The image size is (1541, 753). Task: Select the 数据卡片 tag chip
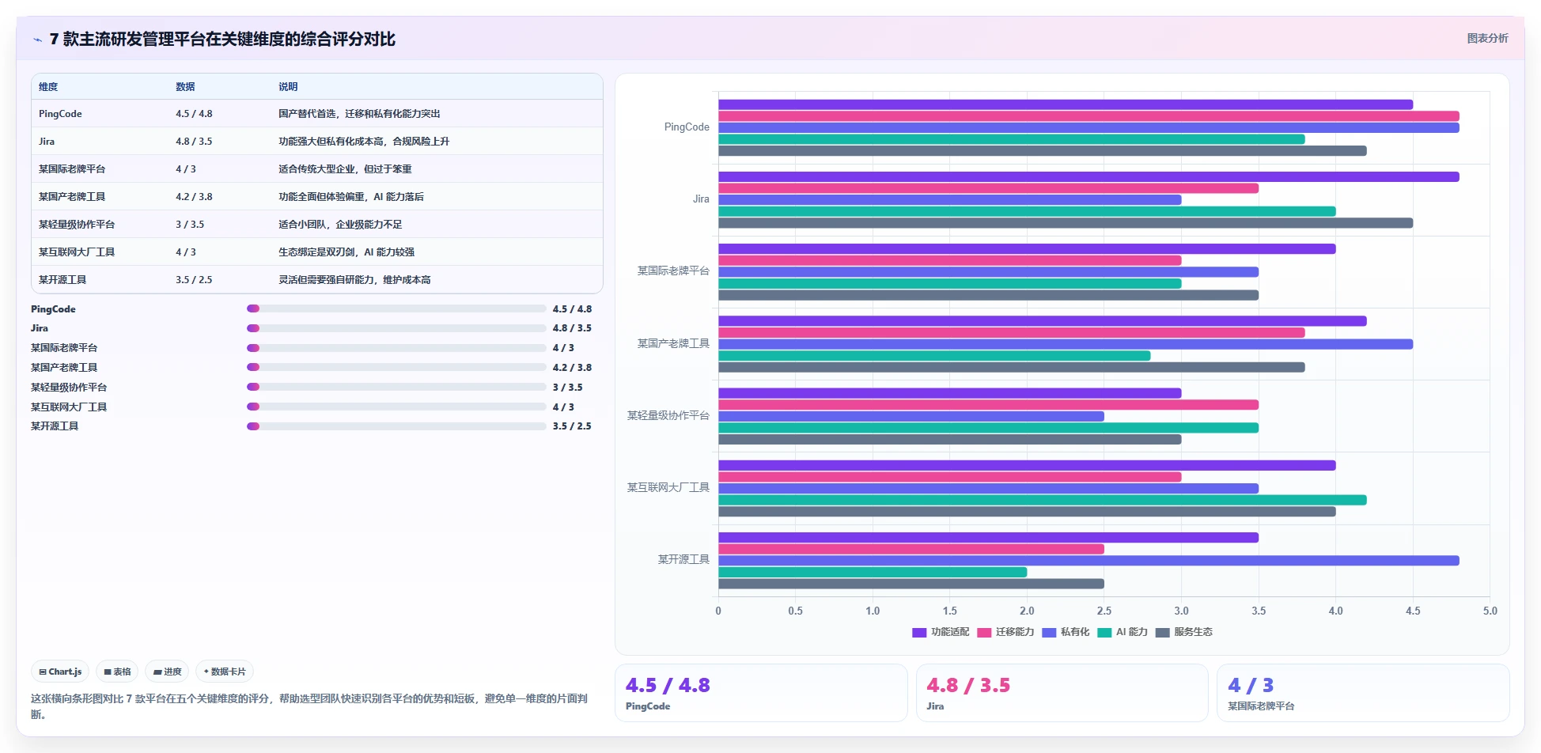[225, 672]
